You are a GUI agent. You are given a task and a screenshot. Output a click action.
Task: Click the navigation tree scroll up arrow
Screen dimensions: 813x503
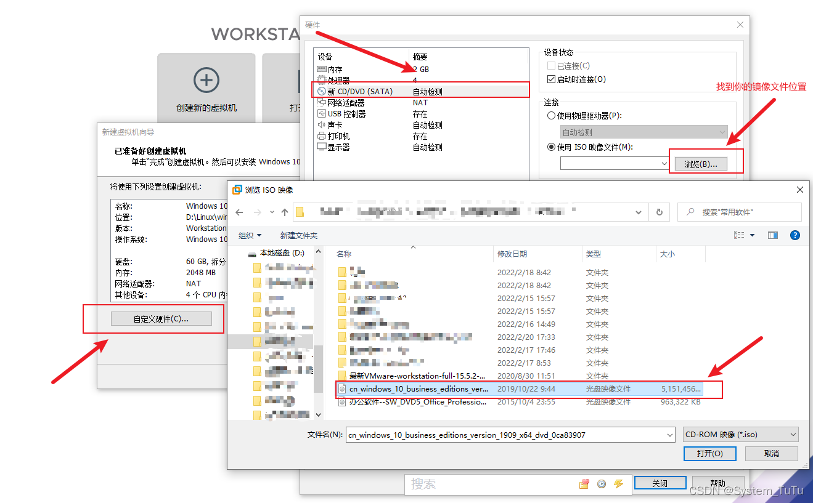click(x=319, y=251)
